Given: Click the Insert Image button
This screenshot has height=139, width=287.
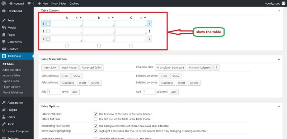Looking at the screenshot, I should (x=69, y=68).
